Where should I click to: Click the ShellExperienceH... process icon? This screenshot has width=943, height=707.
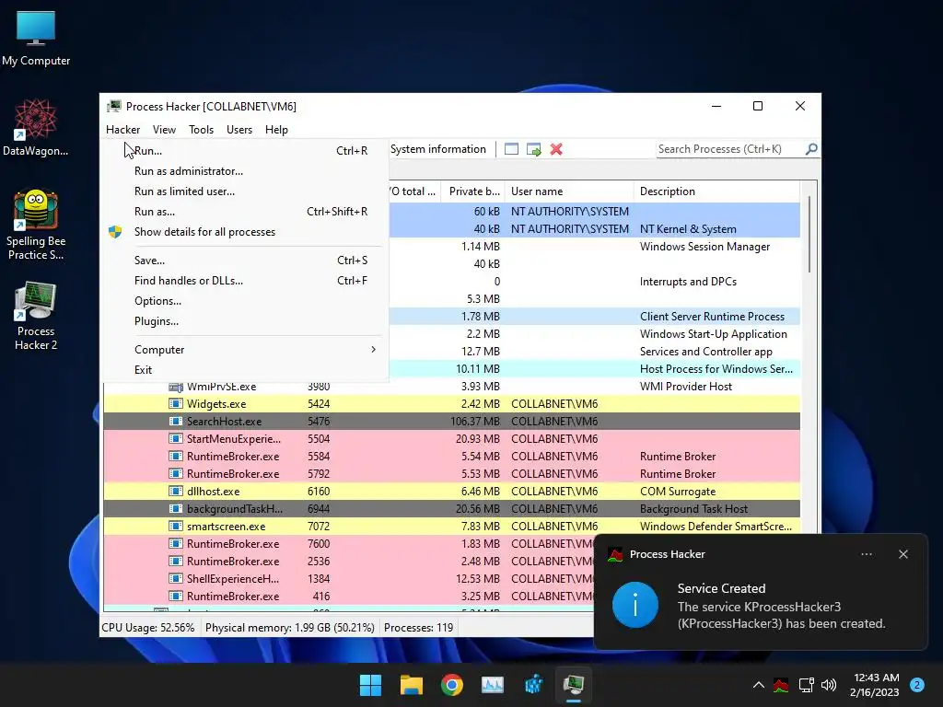(176, 578)
